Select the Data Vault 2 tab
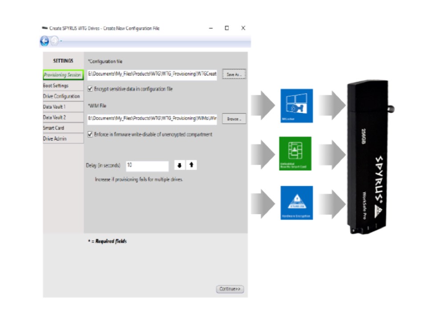This screenshot has width=445, height=311. (x=63, y=117)
